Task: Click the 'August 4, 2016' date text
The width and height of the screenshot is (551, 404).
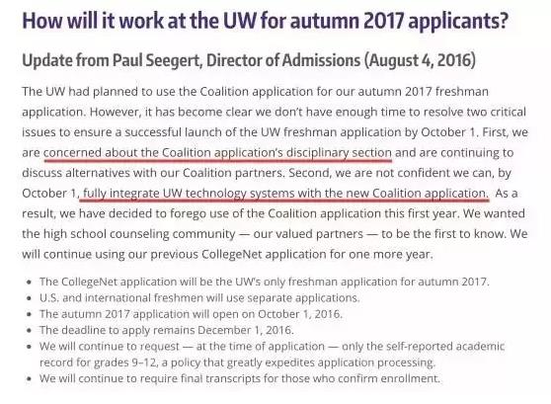Action: pos(420,60)
